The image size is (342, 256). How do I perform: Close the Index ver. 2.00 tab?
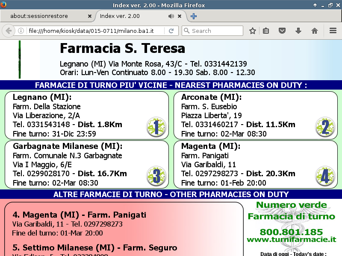pos(180,16)
